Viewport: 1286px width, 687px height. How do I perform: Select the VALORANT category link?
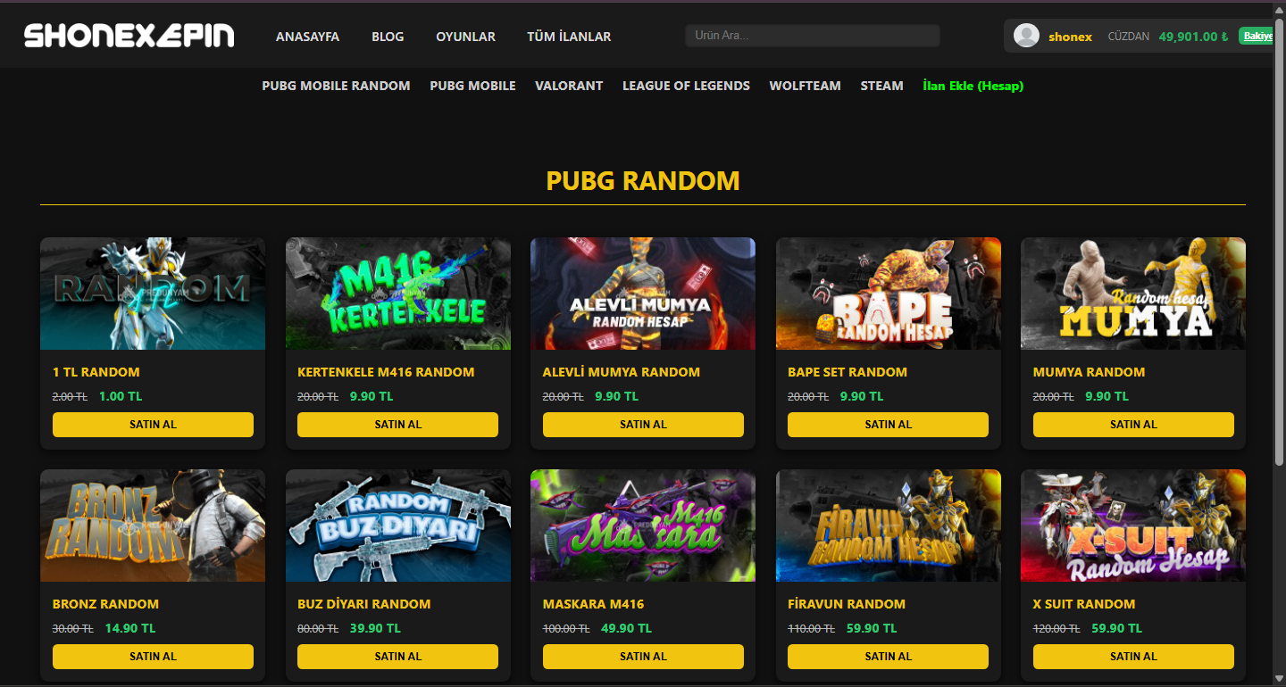[x=569, y=86]
